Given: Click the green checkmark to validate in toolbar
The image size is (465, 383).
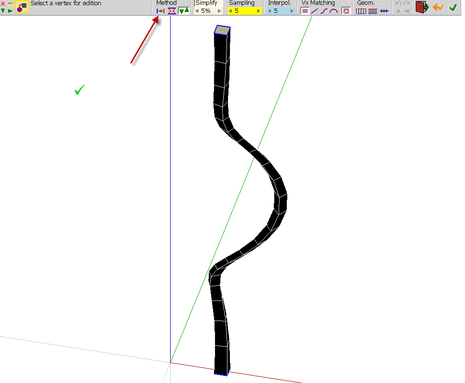Looking at the screenshot, I should tap(453, 7).
